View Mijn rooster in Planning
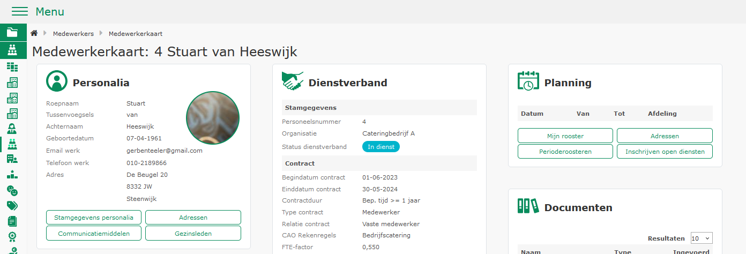The width and height of the screenshot is (746, 254). [565, 136]
